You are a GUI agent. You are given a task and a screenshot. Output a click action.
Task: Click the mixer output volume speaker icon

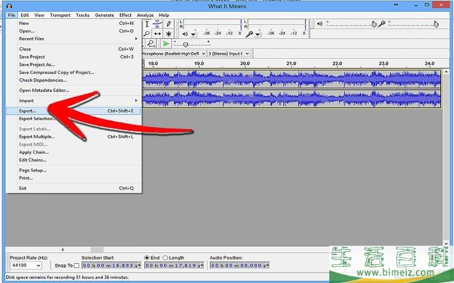[x=320, y=24]
